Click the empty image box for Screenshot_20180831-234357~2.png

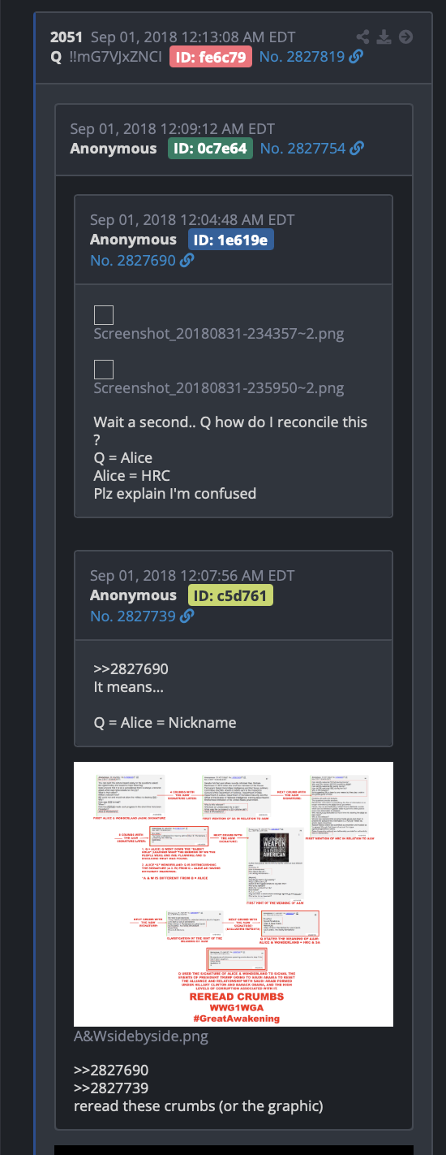pos(104,315)
